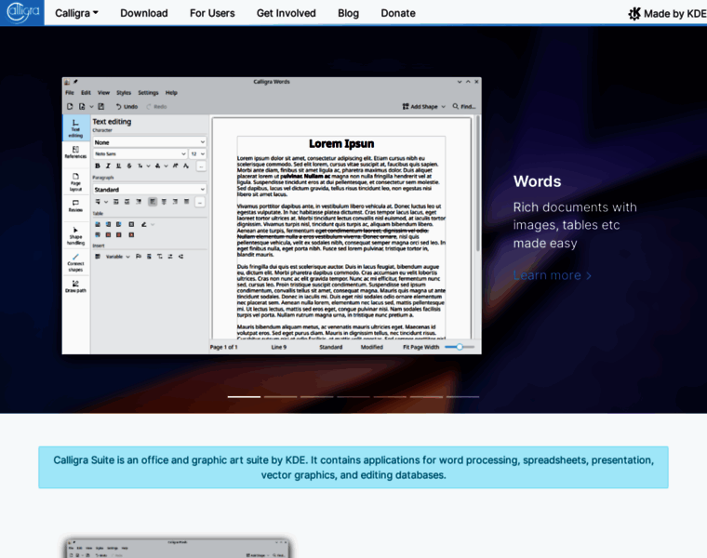Click the vertical scrollbar of the Words document

click(x=477, y=185)
